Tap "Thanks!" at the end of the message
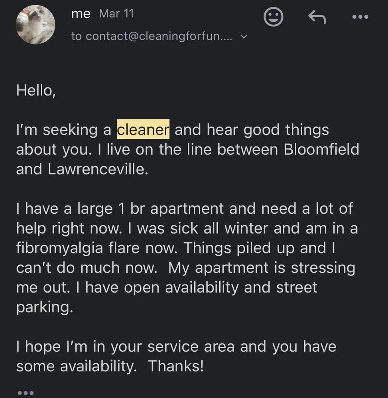Image resolution: width=388 pixels, height=398 pixels. click(176, 366)
